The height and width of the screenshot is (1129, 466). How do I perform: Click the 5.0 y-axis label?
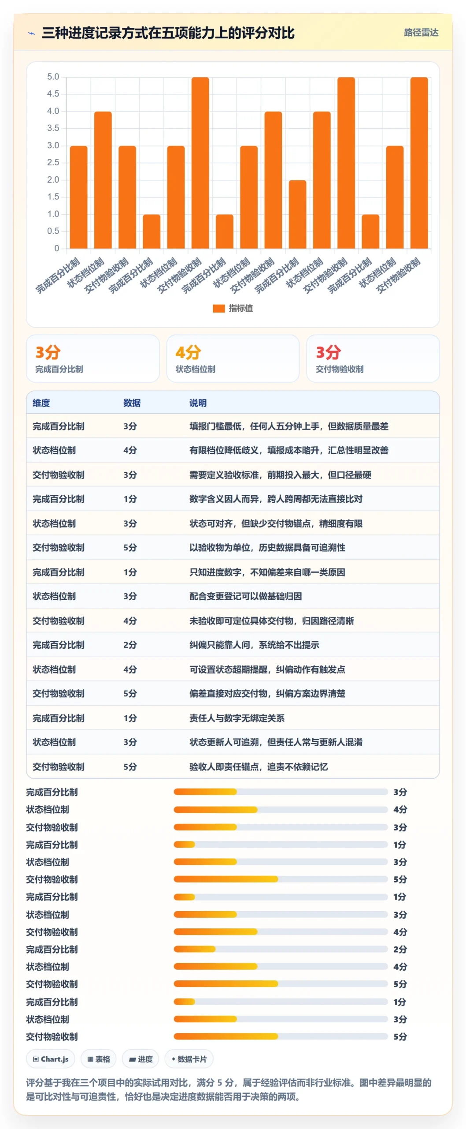53,77
